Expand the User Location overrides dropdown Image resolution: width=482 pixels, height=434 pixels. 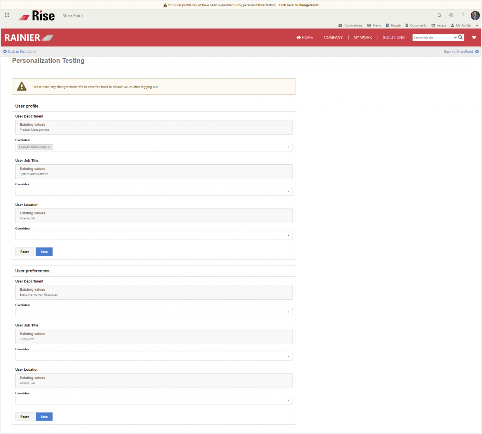pyautogui.click(x=288, y=235)
